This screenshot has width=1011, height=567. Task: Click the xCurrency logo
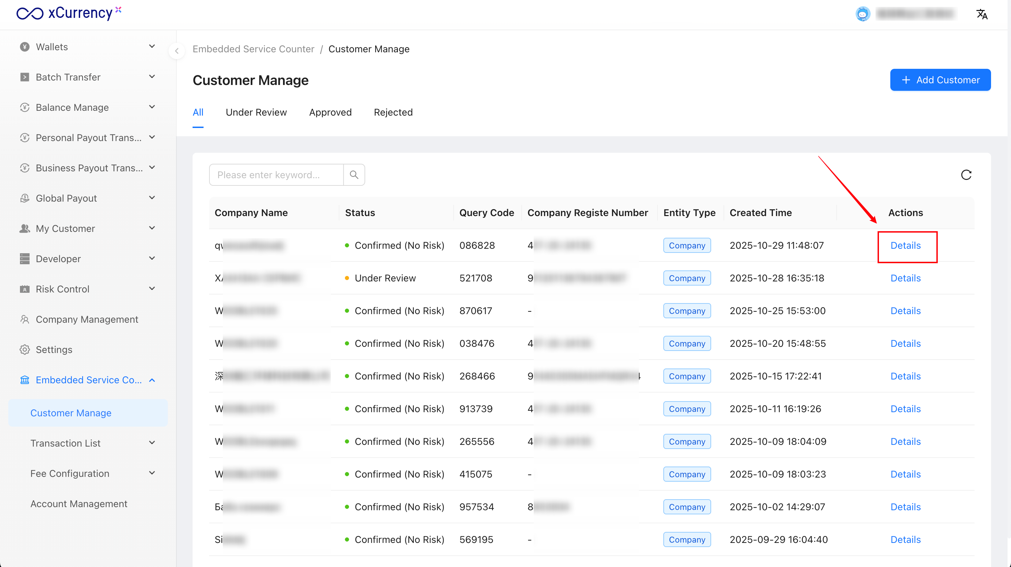(69, 13)
